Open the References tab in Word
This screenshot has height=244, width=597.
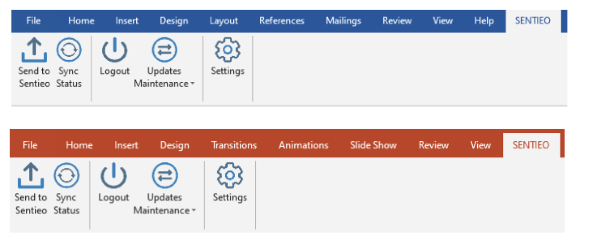[282, 21]
